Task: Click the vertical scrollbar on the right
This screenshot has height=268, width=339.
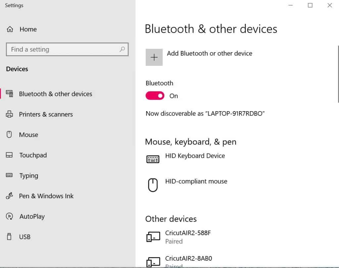Action: pyautogui.click(x=338, y=73)
